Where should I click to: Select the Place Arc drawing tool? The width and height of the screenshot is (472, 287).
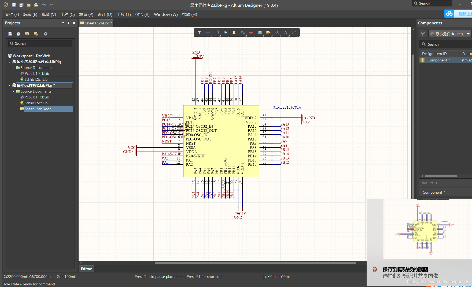(294, 32)
